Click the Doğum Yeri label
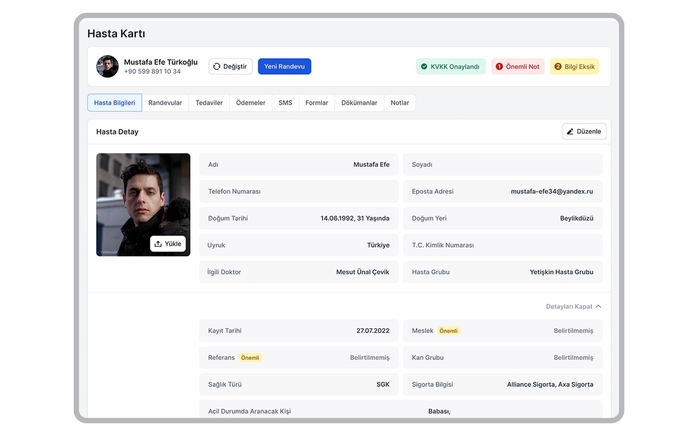 pyautogui.click(x=429, y=218)
